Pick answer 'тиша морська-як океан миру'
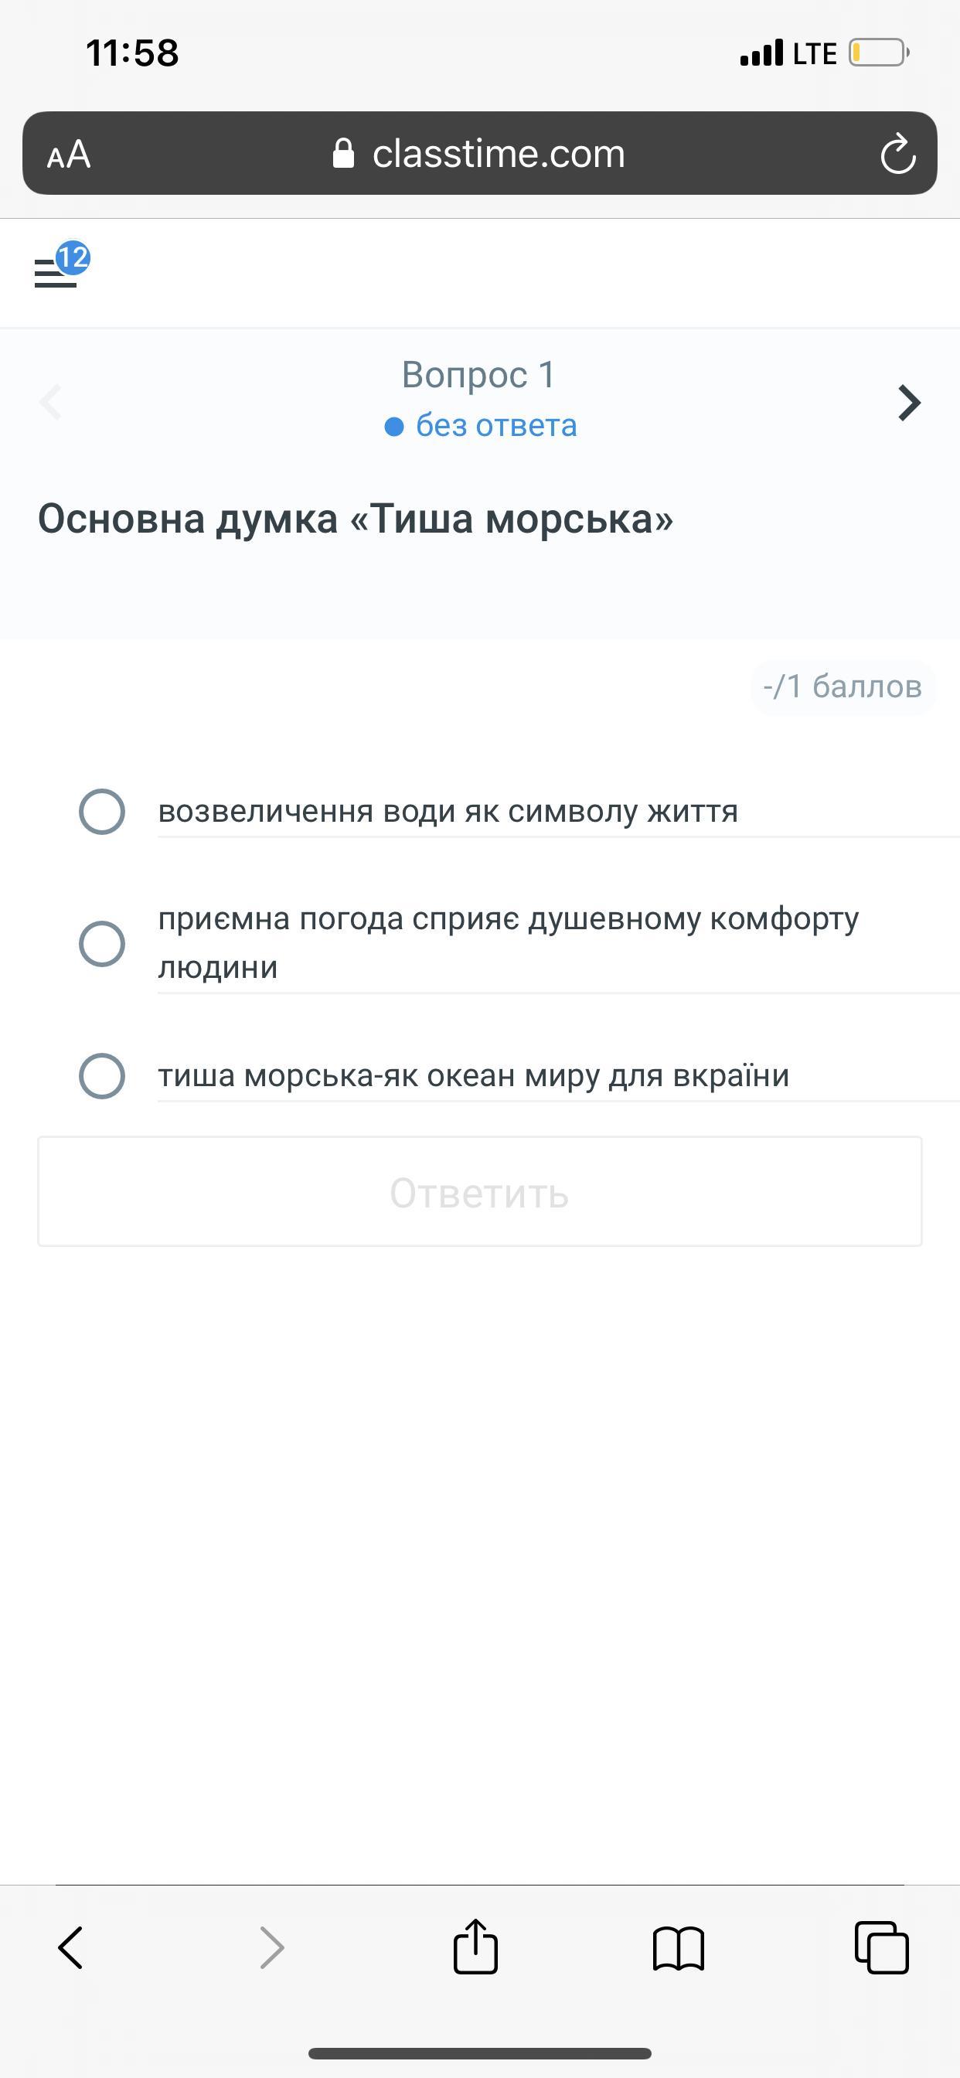The image size is (960, 2078). point(102,1075)
